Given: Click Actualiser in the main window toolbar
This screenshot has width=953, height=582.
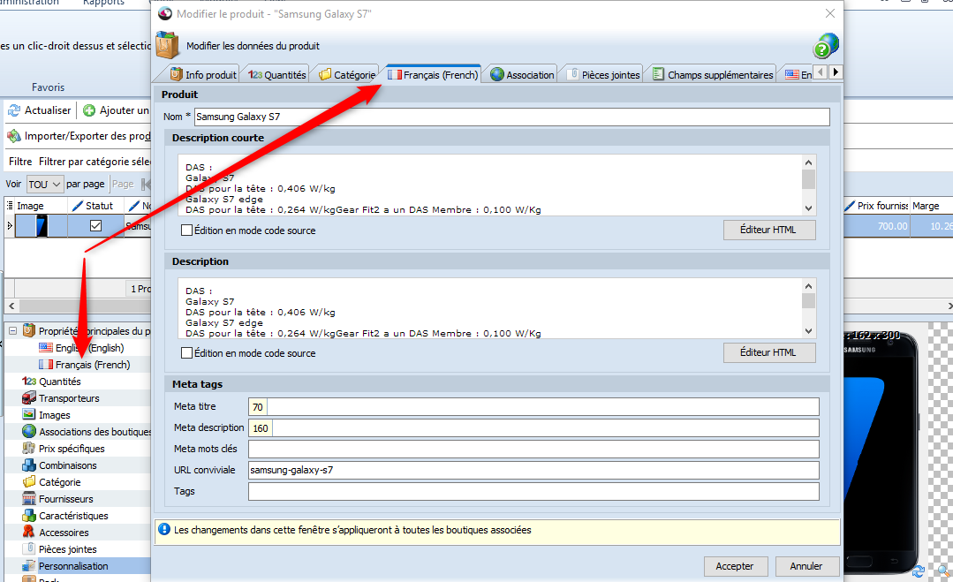Looking at the screenshot, I should point(40,110).
